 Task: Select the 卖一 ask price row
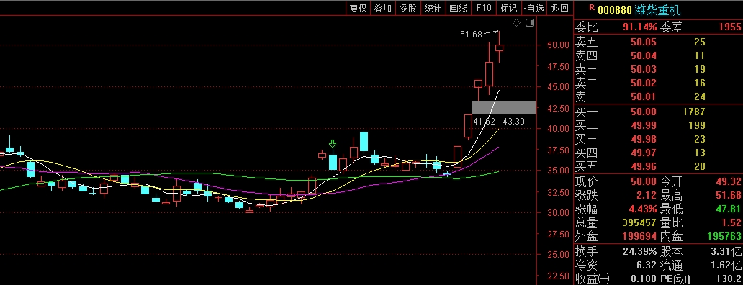pos(658,97)
